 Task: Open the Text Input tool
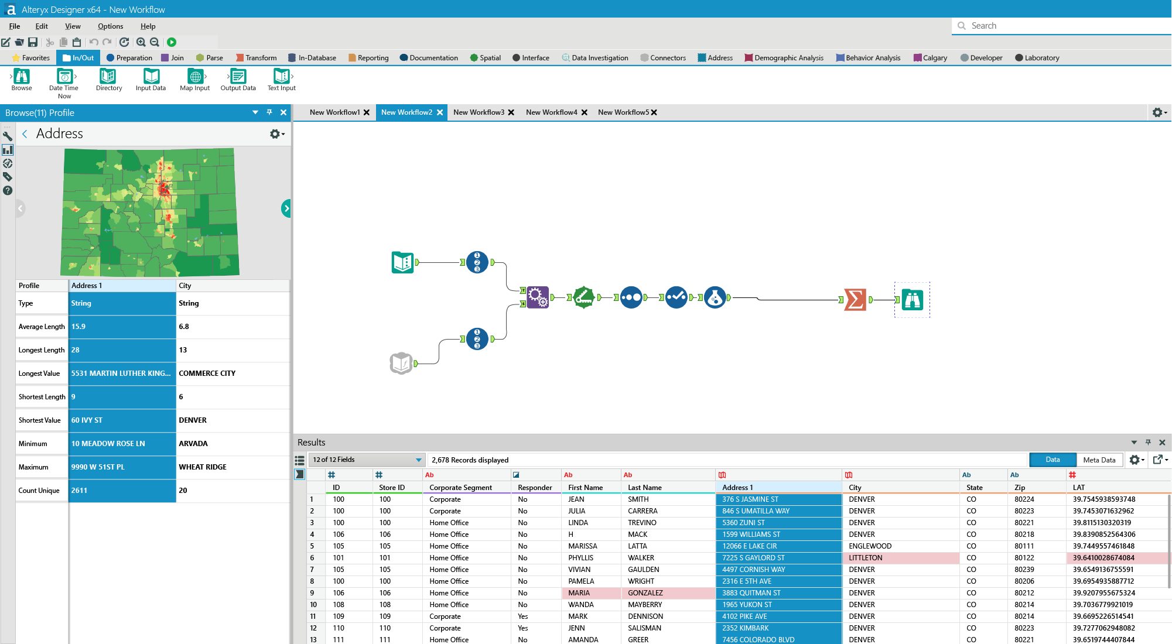[x=281, y=77]
